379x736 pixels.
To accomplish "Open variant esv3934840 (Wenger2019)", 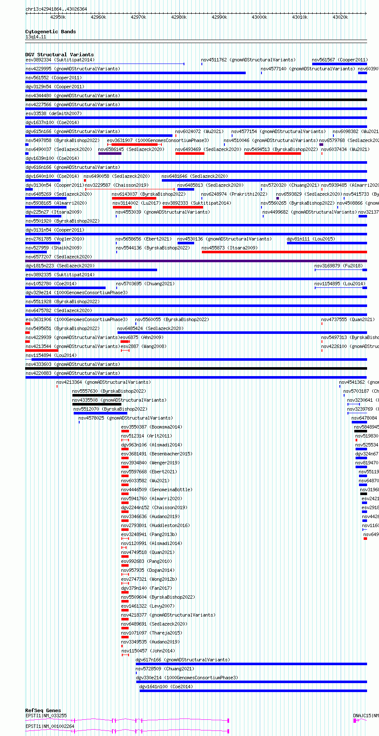I will coord(150,463).
